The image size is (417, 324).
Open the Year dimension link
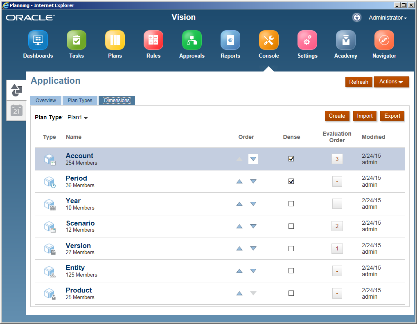click(73, 201)
